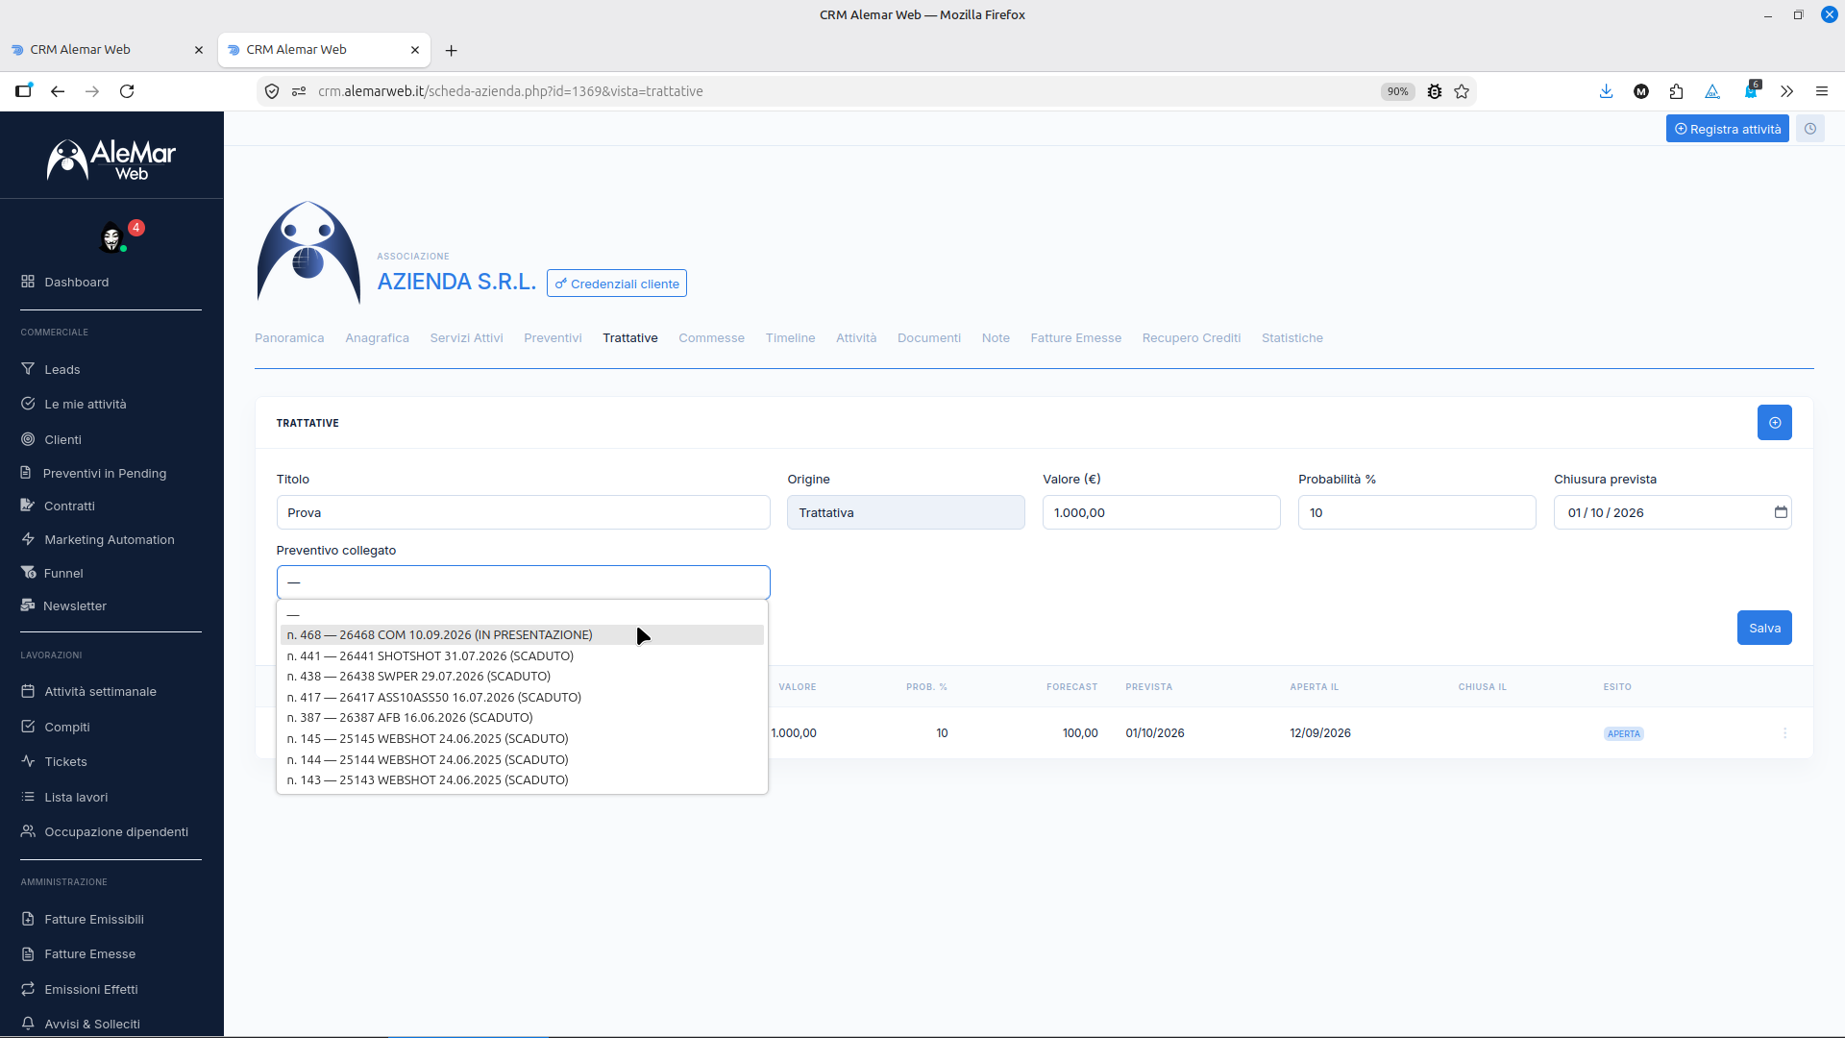Select preventivo n. 468 COM 10.09.2026
This screenshot has height=1038, width=1845.
tap(522, 635)
